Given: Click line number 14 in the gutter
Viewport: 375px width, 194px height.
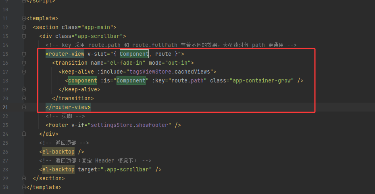Looking at the screenshot, I should coord(5,45).
